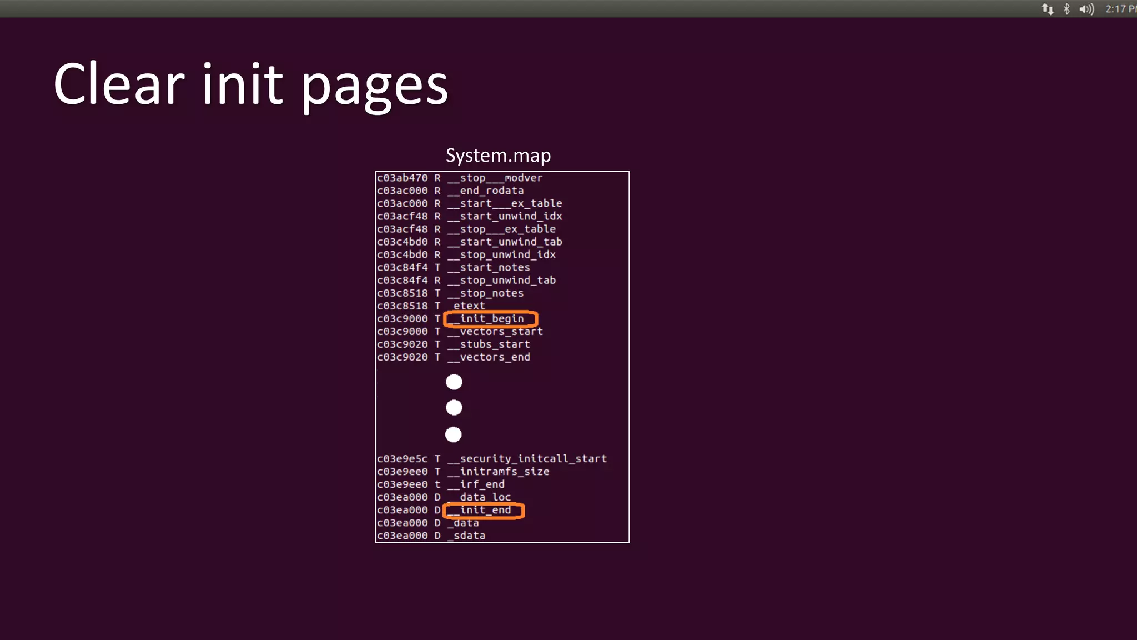Viewport: 1137px width, 640px height.
Task: Click the '__start_notes' symbol
Action: click(x=489, y=267)
